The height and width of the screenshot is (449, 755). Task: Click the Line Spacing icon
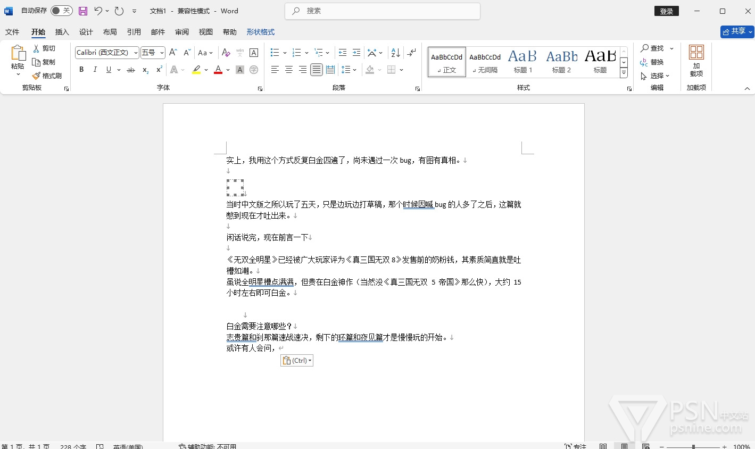pos(346,70)
